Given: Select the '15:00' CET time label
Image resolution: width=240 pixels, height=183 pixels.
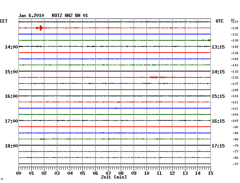Looking at the screenshot, I should (x=11, y=72).
